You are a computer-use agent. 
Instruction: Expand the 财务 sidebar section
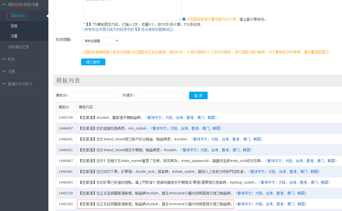click(11, 59)
